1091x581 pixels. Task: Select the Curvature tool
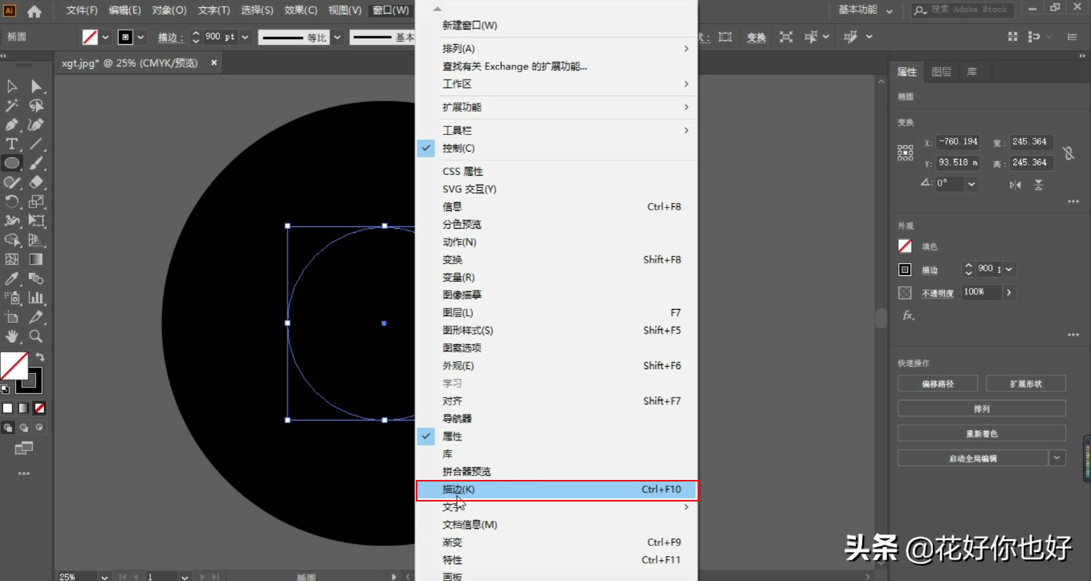tap(36, 125)
